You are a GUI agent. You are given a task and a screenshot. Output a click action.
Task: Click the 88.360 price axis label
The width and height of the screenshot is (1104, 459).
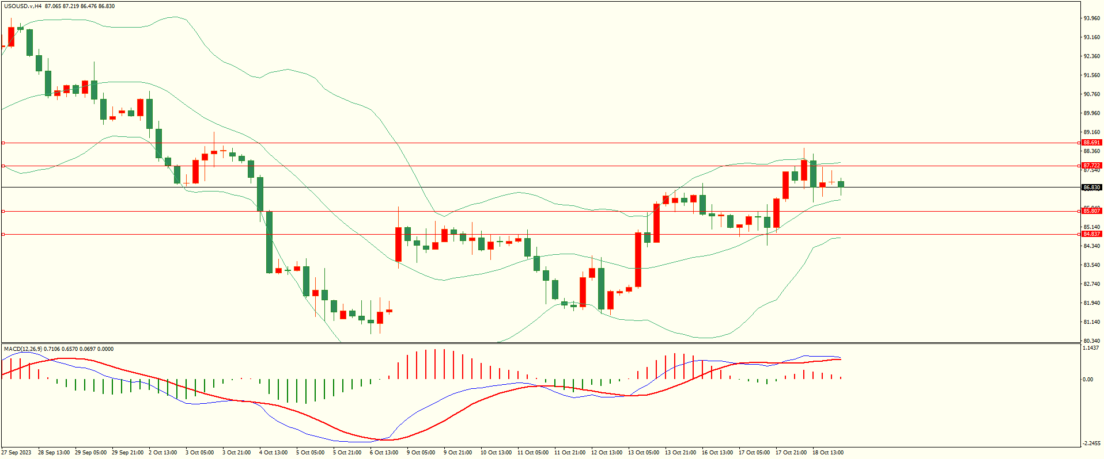click(1092, 151)
